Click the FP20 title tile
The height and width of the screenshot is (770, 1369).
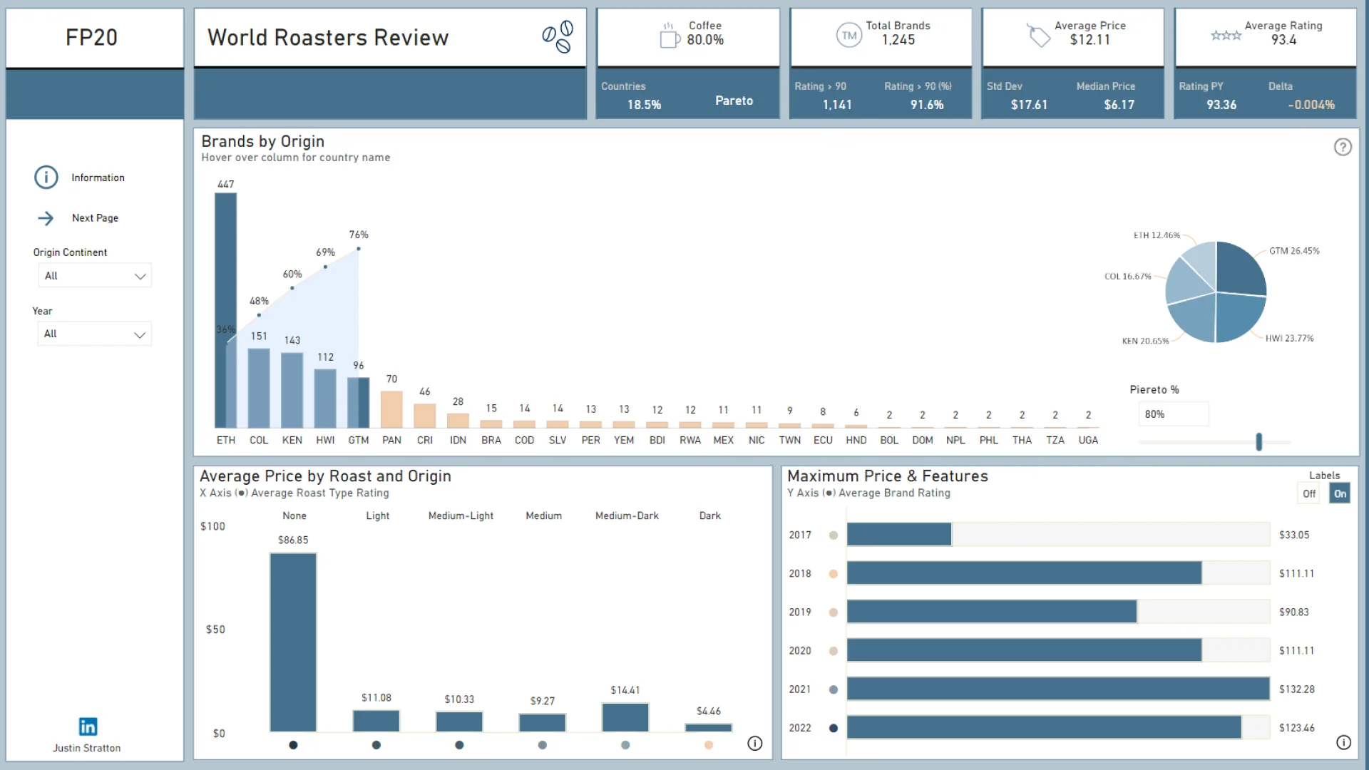click(95, 38)
